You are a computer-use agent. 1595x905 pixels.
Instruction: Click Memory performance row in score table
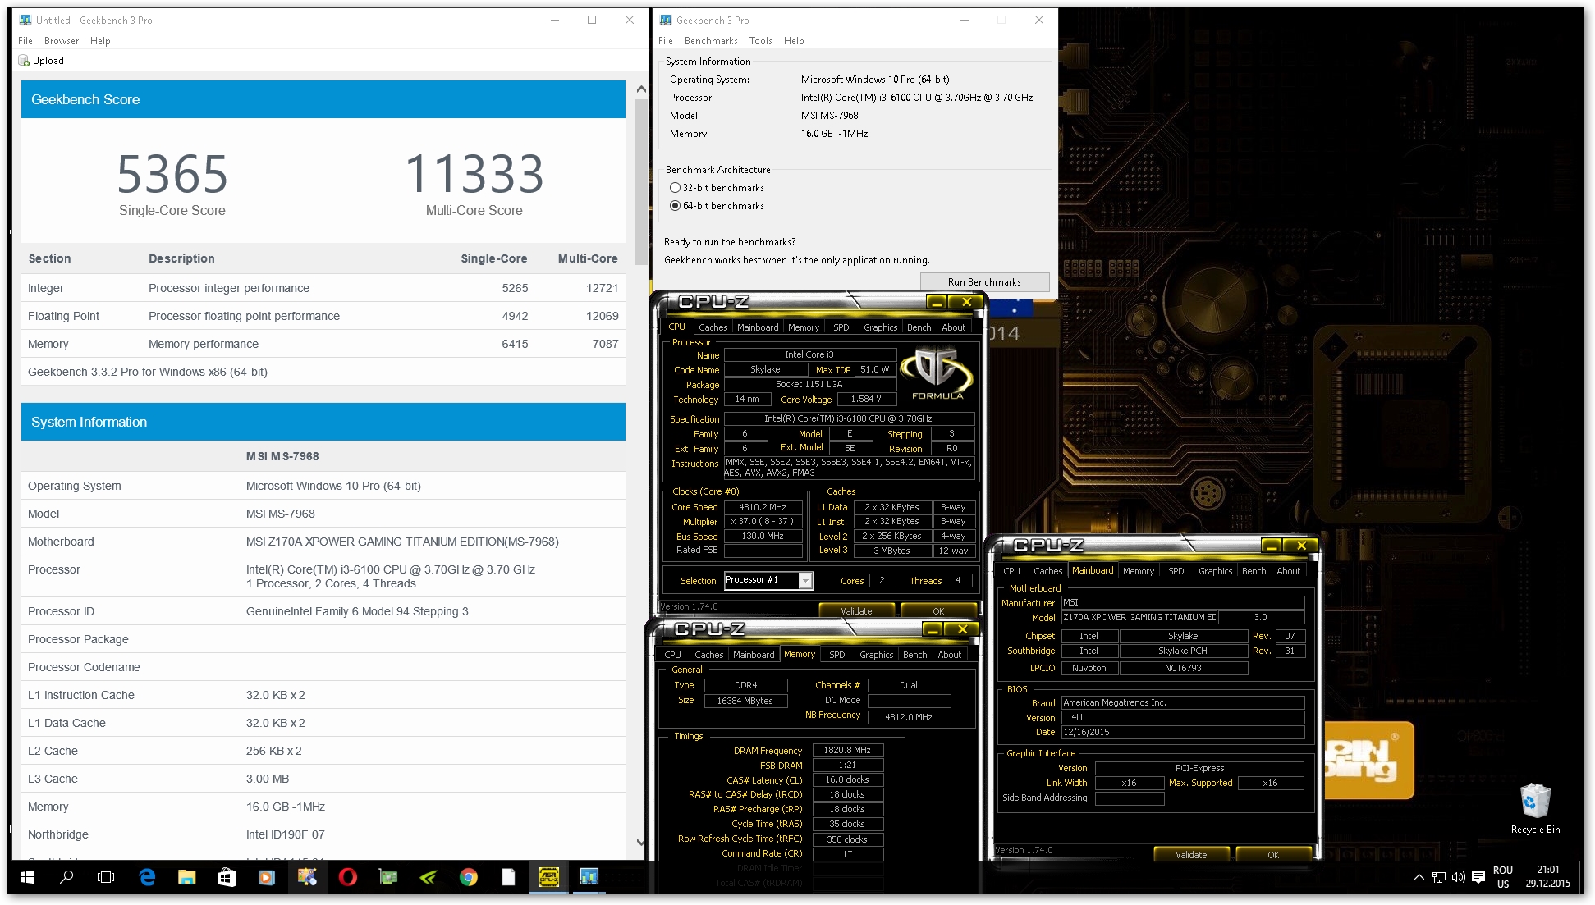point(323,344)
